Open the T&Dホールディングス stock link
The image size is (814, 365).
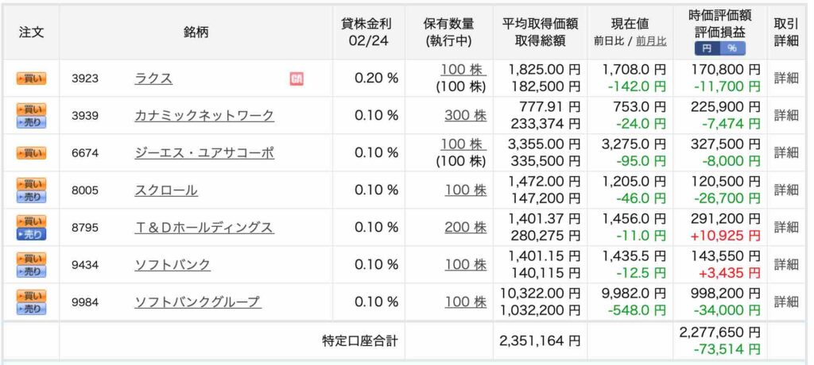click(203, 227)
